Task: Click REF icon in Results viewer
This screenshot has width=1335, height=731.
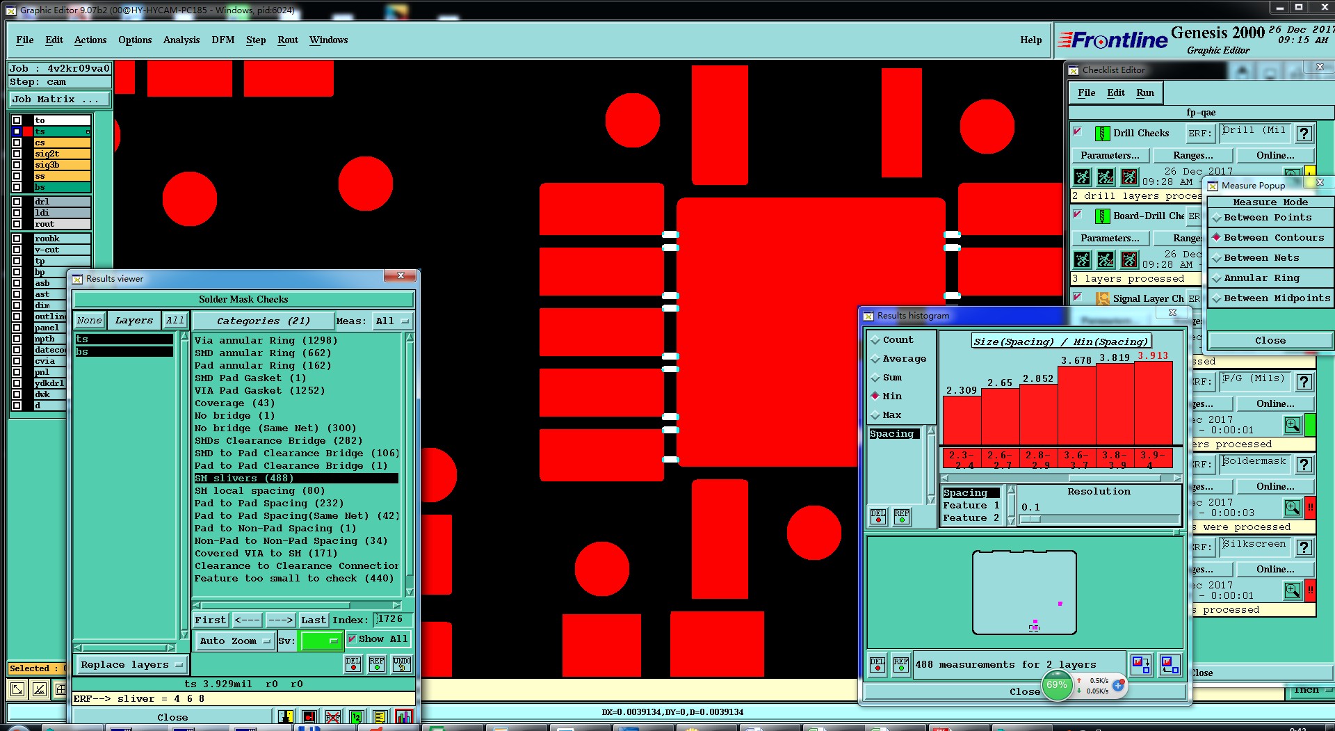Action: (x=377, y=664)
